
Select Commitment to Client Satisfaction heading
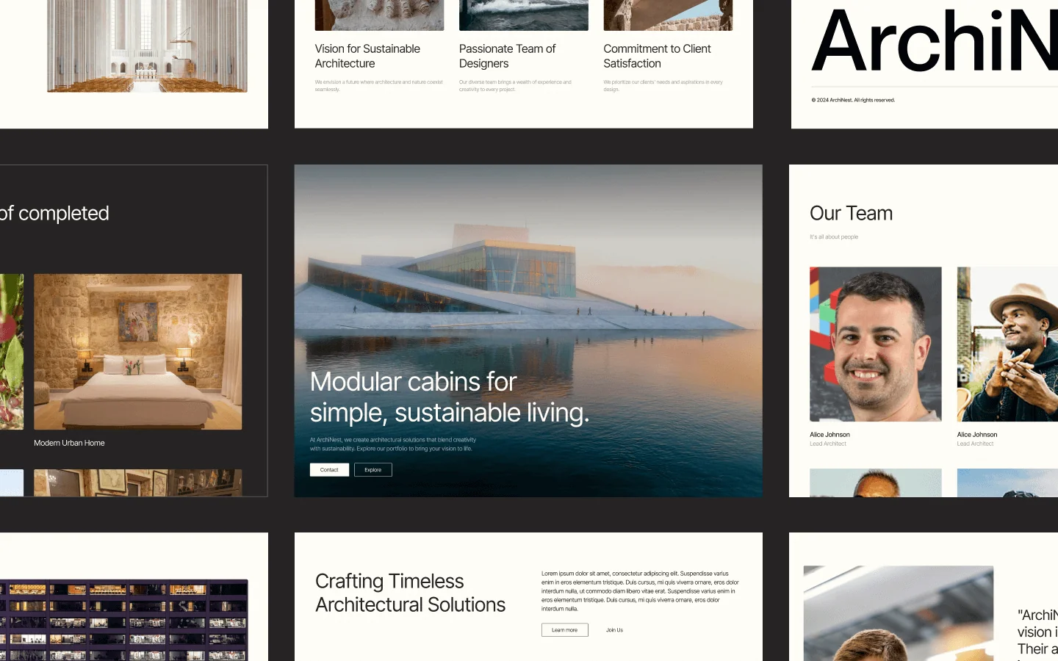657,56
